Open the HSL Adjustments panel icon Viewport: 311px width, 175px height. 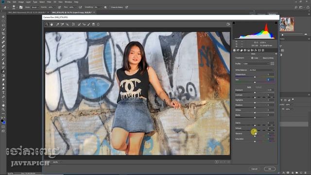coord(245,51)
